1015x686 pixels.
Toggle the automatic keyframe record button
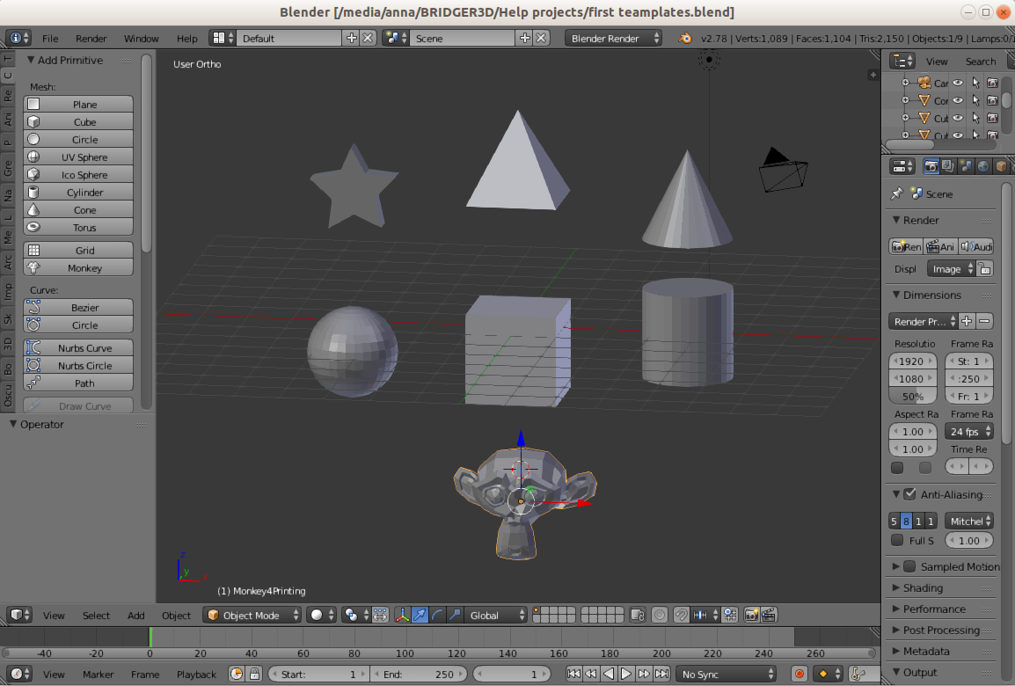pos(800,674)
